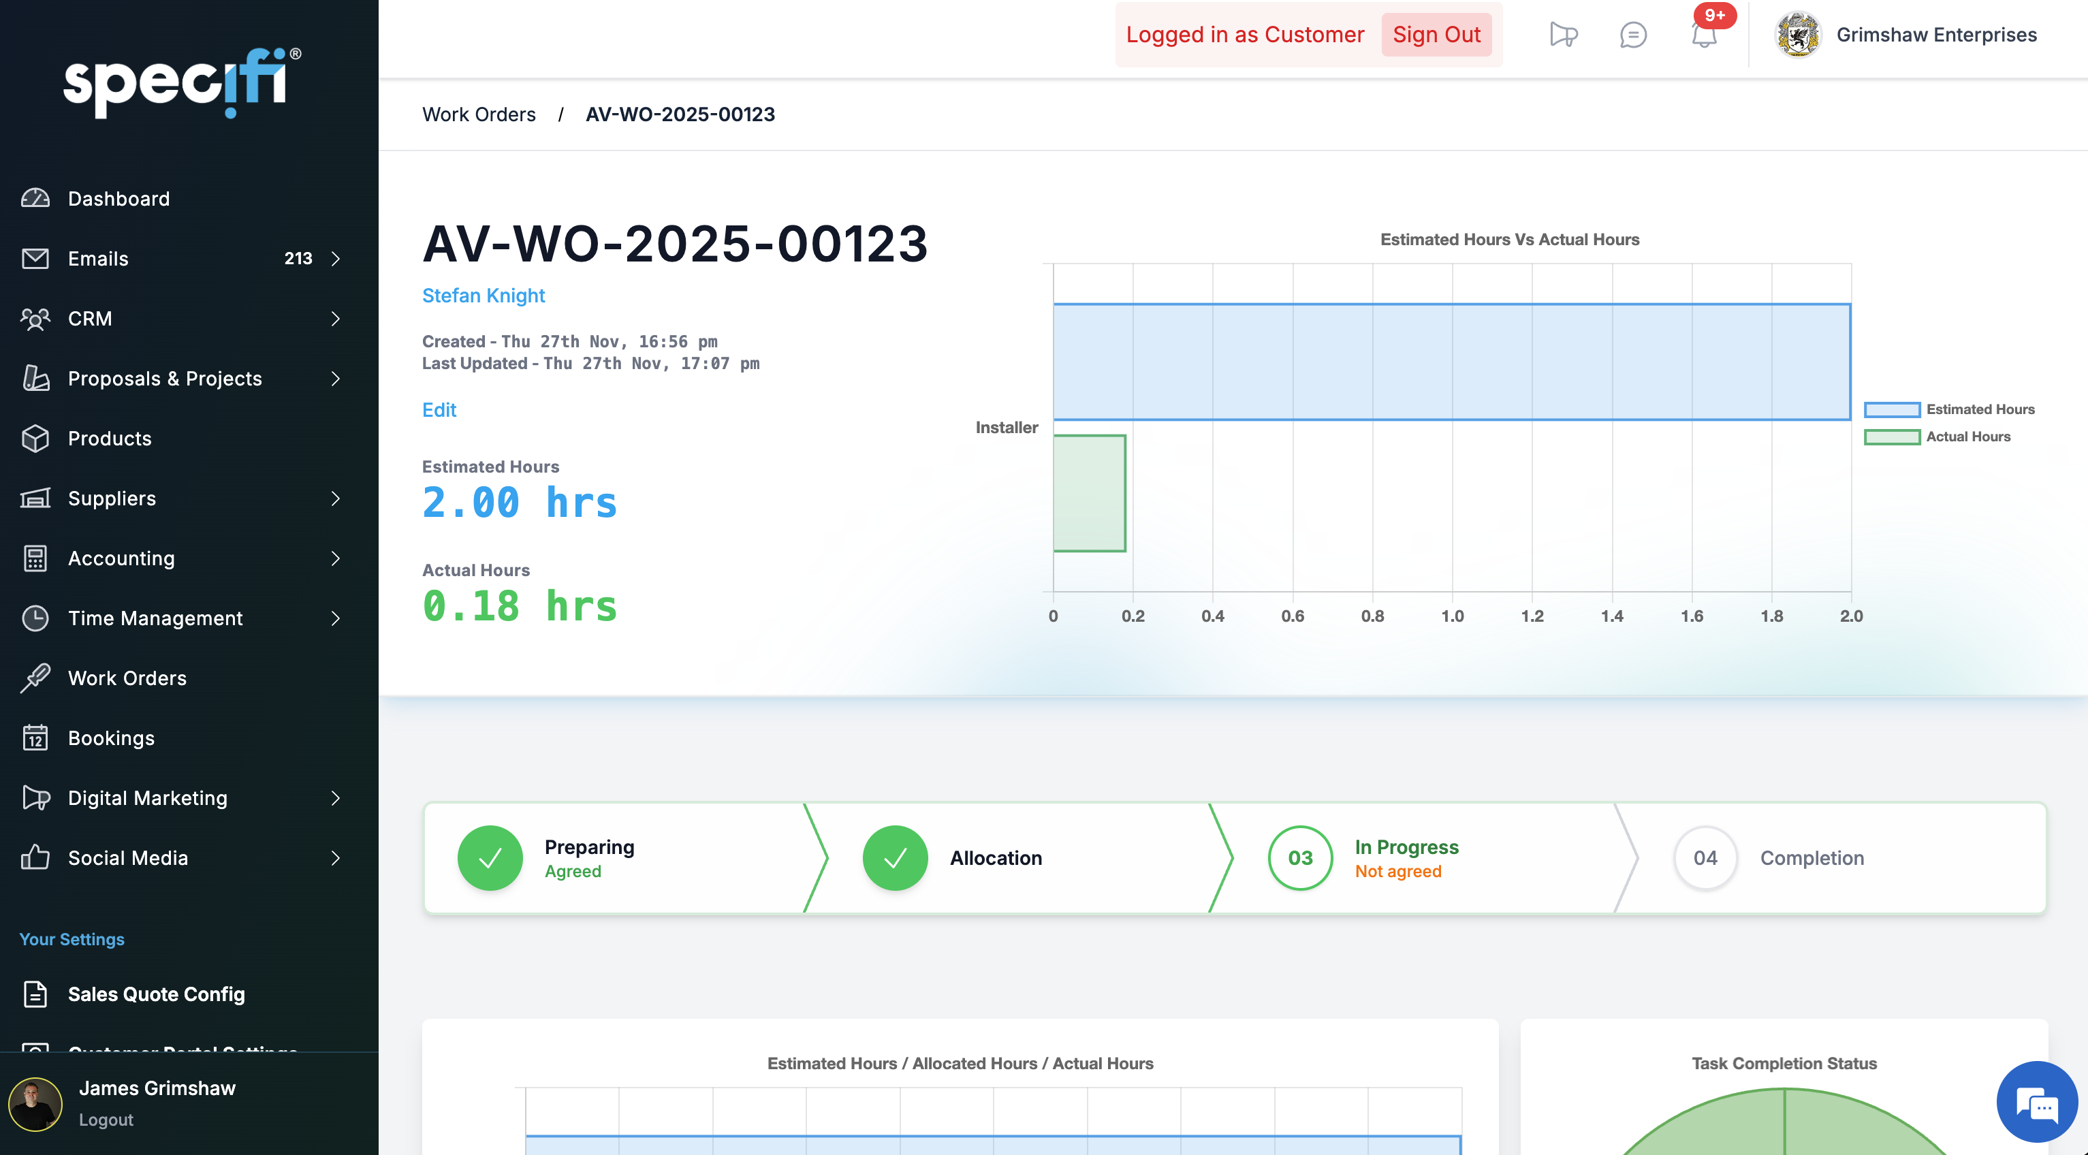Click the Preparing step green checkmark
2088x1155 pixels.
coord(490,858)
